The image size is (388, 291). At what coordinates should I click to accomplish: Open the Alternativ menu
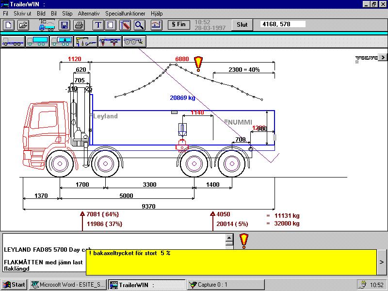(89, 14)
